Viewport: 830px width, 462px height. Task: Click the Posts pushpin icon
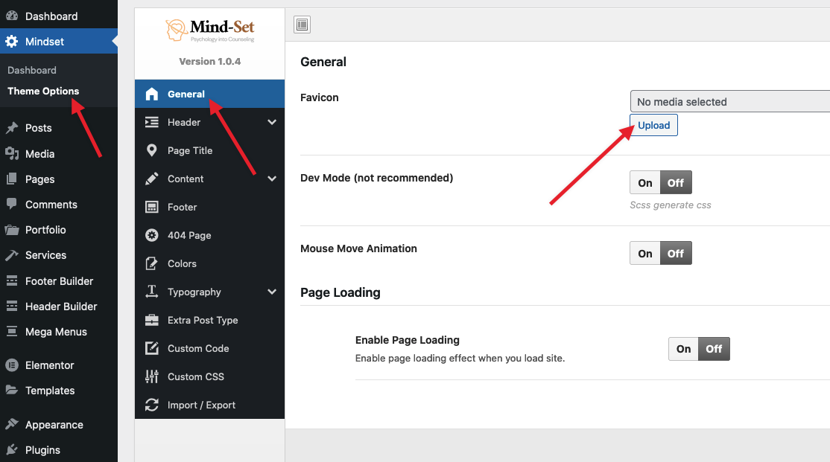pos(12,127)
